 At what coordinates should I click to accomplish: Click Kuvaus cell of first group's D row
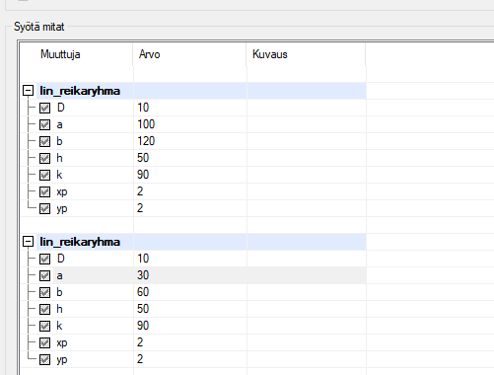click(x=307, y=108)
